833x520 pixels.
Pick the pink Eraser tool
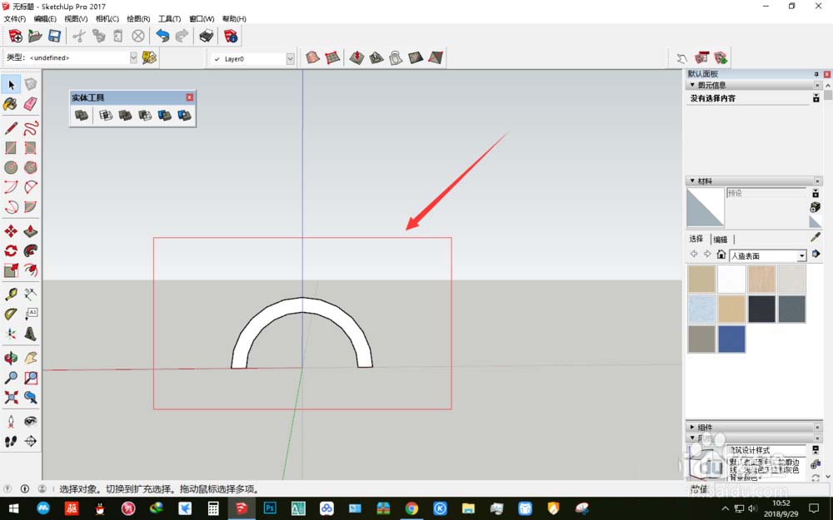click(x=30, y=103)
